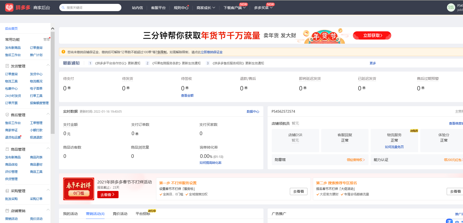463x223 pixels.
Task: Click the 采购管理 section icon
Action: point(7,191)
